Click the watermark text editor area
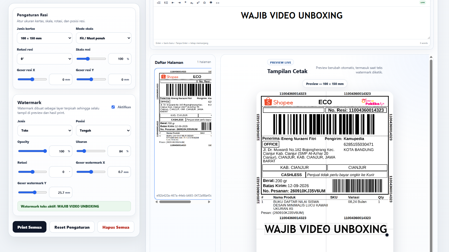Image resolution: width=449 pixels, height=252 pixels. coord(292,22)
